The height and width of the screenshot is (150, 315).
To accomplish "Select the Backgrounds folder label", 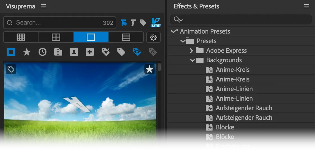I will tap(224, 60).
